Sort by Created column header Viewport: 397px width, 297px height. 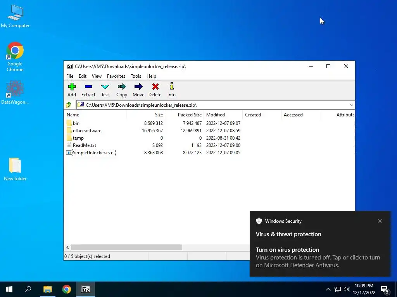pyautogui.click(x=262, y=114)
